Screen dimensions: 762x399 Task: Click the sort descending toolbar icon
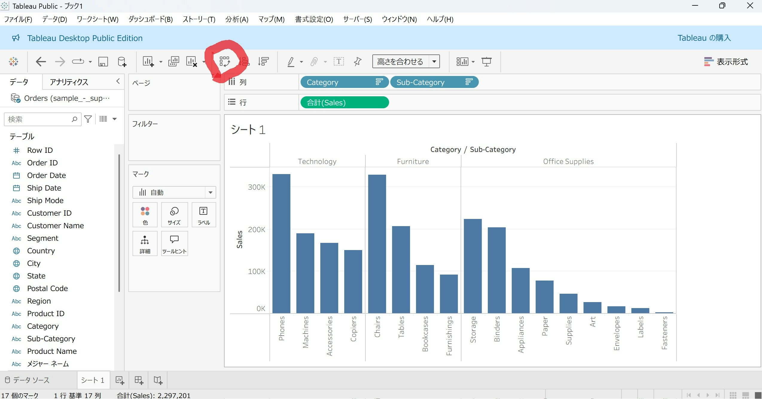(263, 62)
